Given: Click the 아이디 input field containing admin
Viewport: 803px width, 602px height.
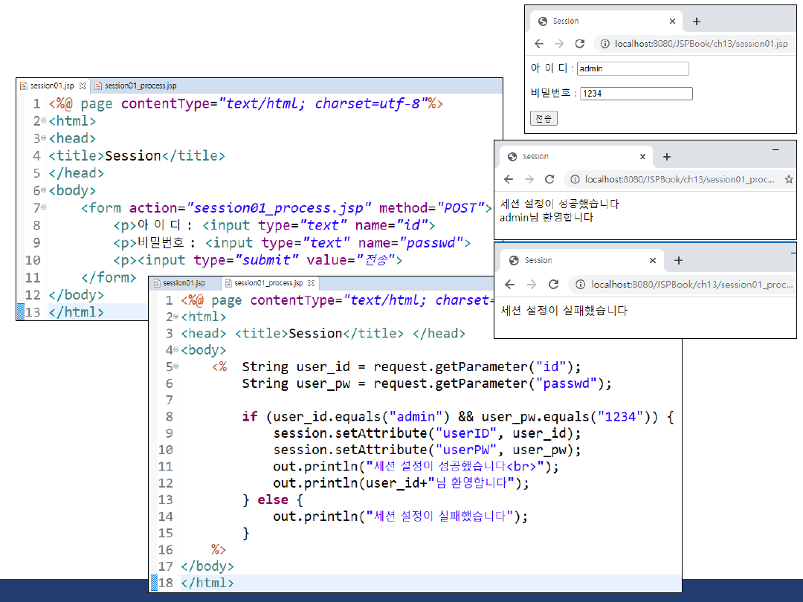Looking at the screenshot, I should point(633,69).
